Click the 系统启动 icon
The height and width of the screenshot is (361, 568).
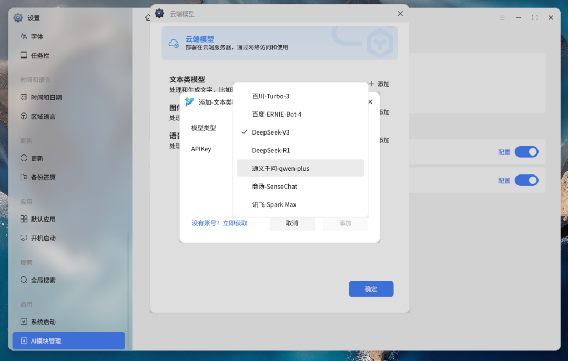pos(24,322)
